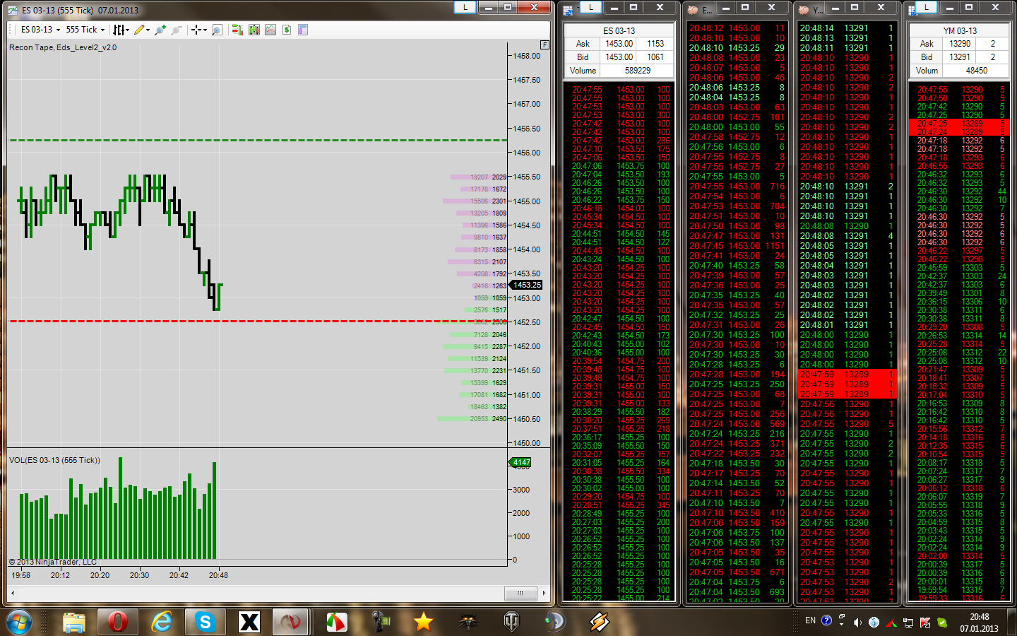Open the chart properties icon
Screen dimensions: 1017x636
[x=303, y=30]
